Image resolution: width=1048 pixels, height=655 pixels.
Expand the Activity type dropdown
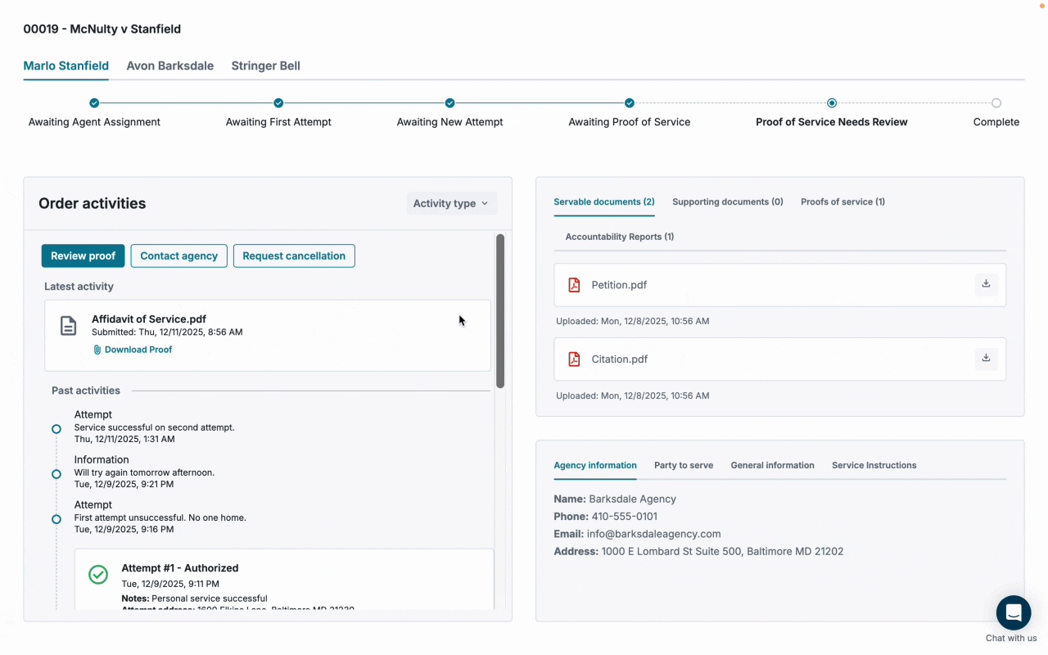click(451, 203)
